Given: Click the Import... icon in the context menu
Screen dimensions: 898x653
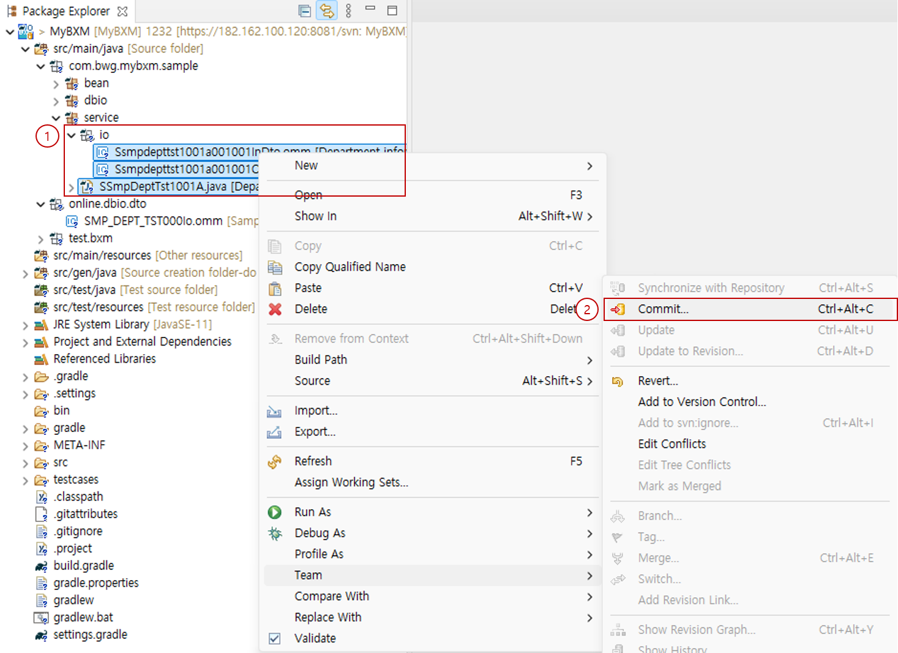Looking at the screenshot, I should pyautogui.click(x=275, y=411).
